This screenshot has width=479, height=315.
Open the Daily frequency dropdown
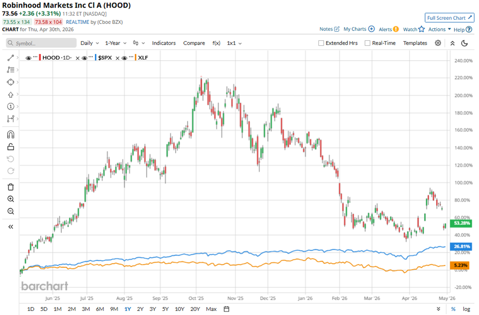point(89,43)
